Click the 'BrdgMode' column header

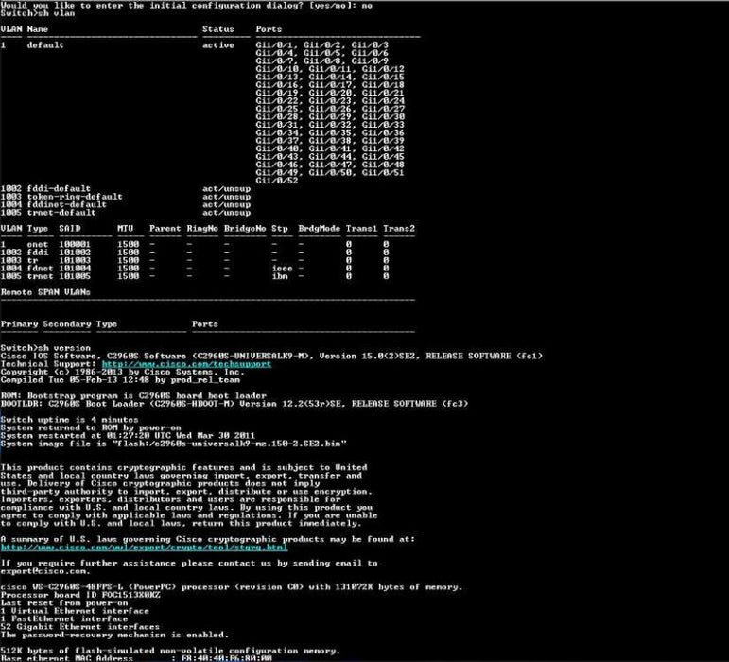[x=320, y=229]
